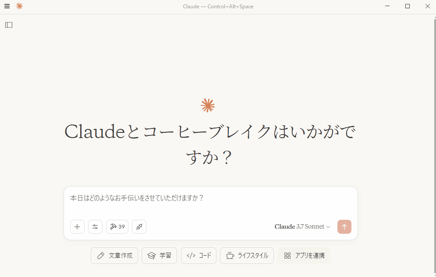Open the hamburger menu in the title bar
Image resolution: width=436 pixels, height=277 pixels.
pyautogui.click(x=7, y=6)
